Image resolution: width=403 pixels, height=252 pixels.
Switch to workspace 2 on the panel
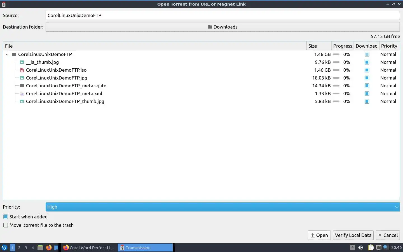coord(19,248)
